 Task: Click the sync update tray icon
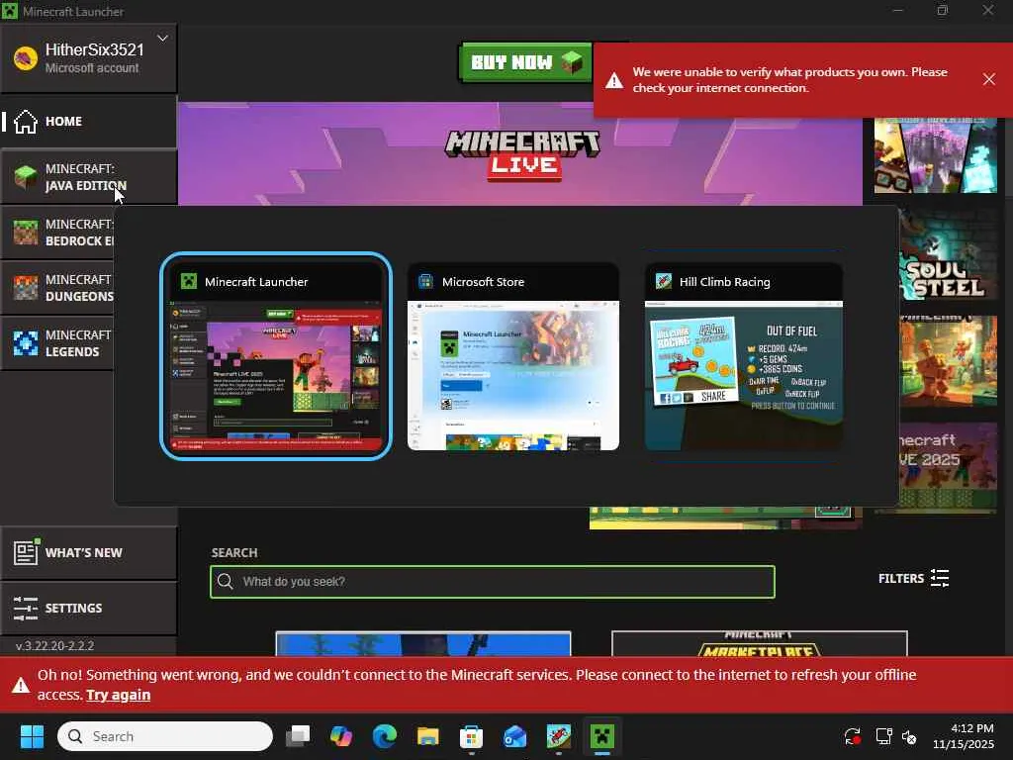tap(853, 736)
